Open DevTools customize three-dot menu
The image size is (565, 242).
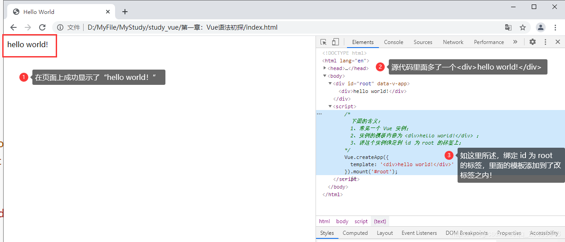(546, 42)
